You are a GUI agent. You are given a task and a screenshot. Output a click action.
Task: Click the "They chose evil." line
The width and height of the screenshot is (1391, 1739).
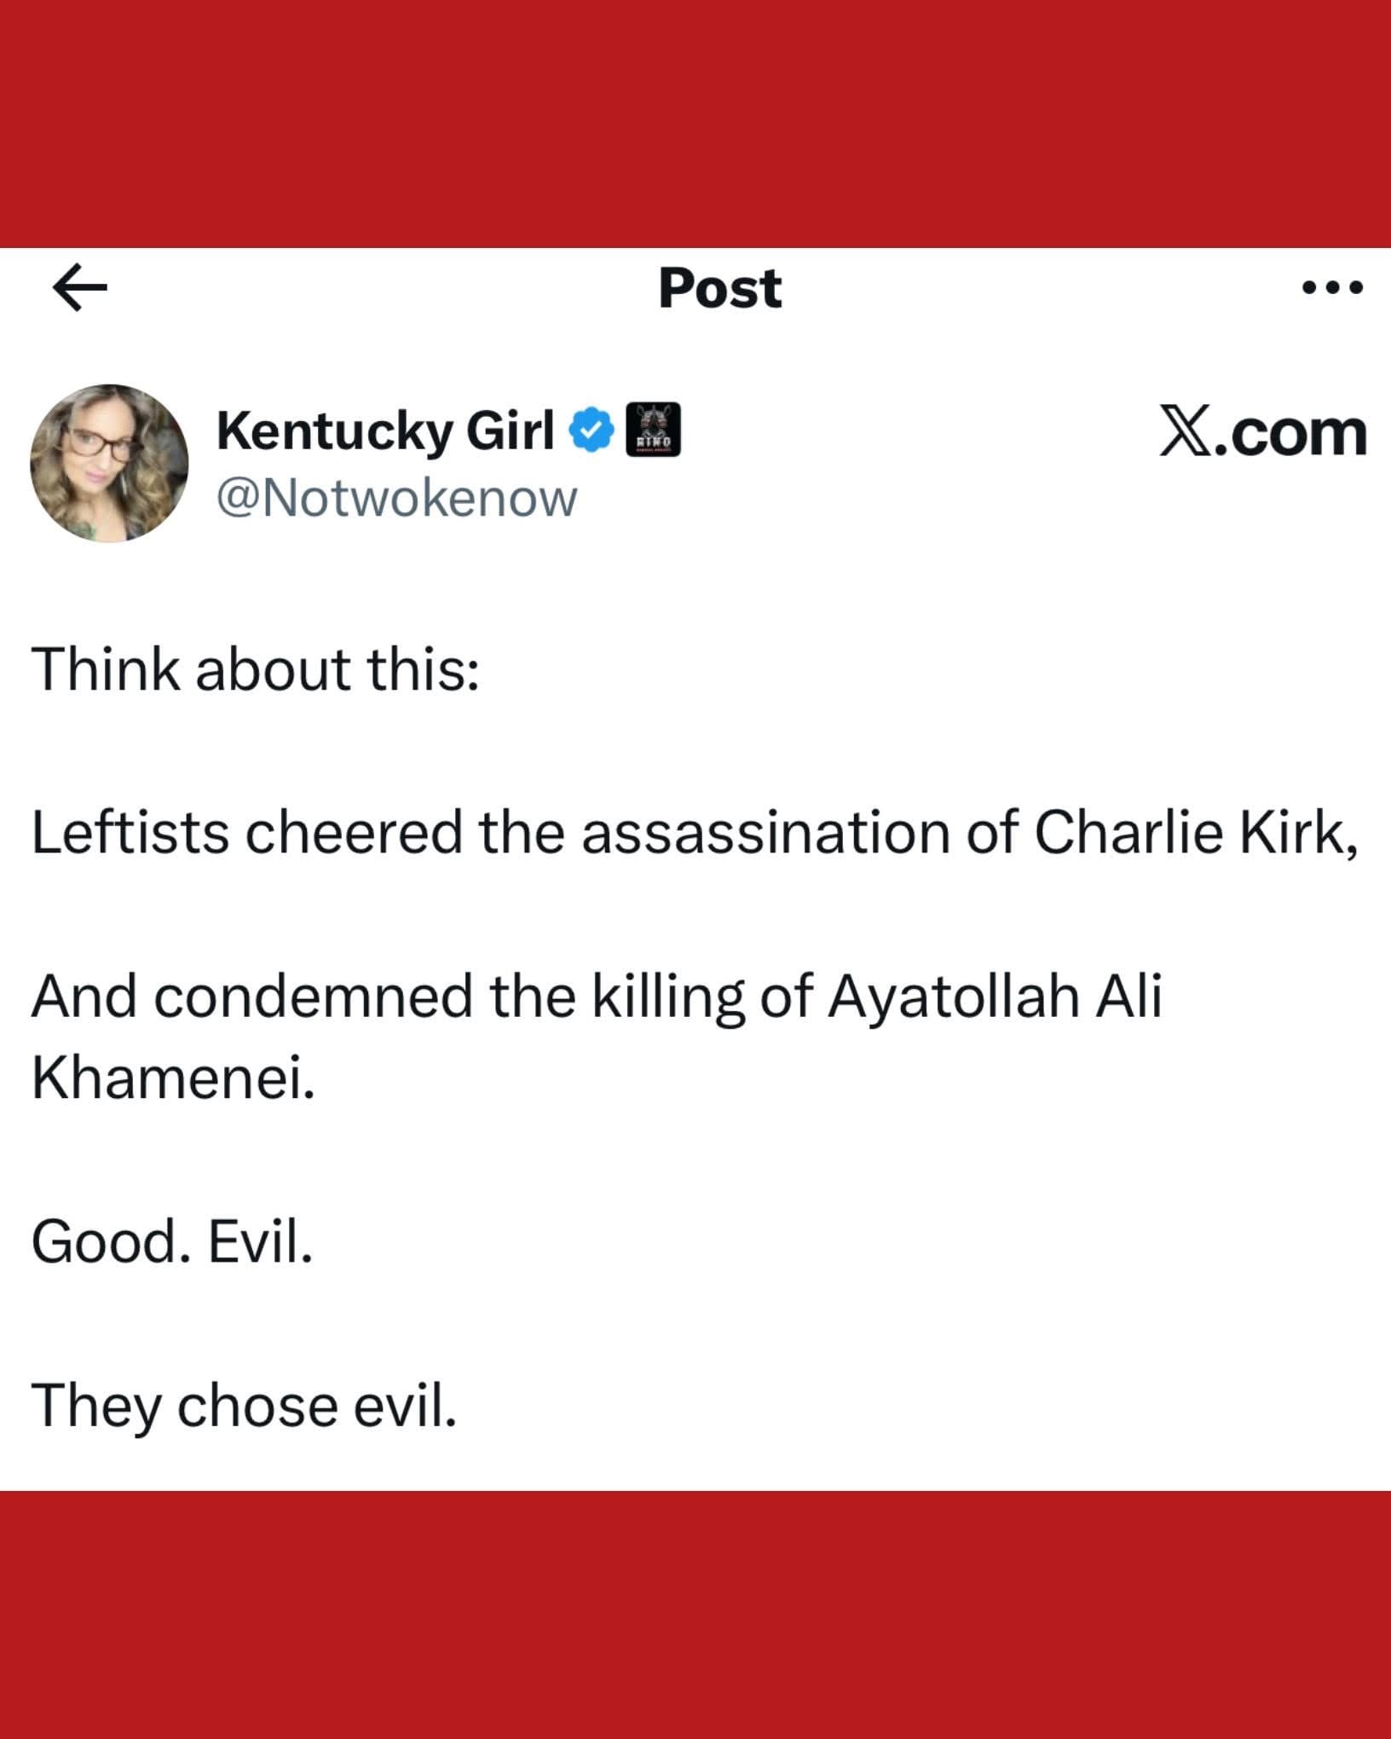tap(244, 1406)
